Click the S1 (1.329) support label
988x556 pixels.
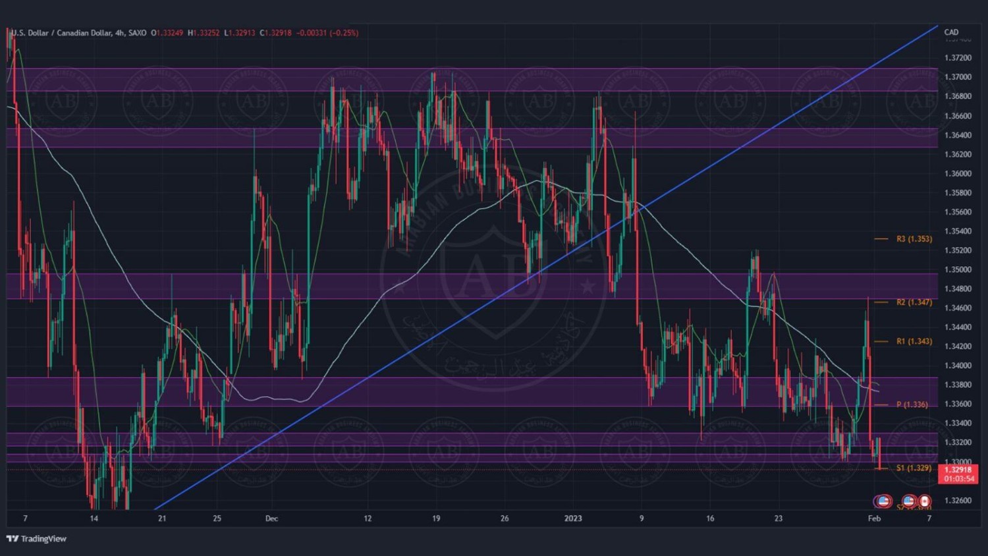914,468
